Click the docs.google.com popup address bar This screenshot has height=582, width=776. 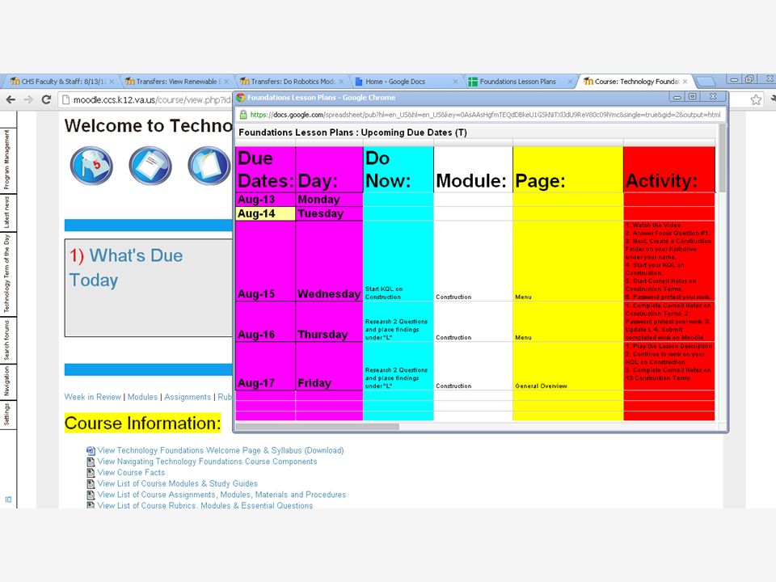(x=480, y=114)
